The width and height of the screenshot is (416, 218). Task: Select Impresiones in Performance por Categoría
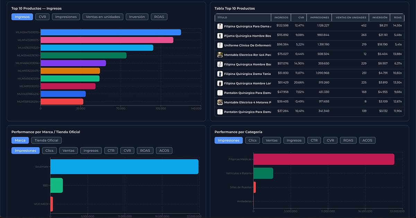point(229,140)
